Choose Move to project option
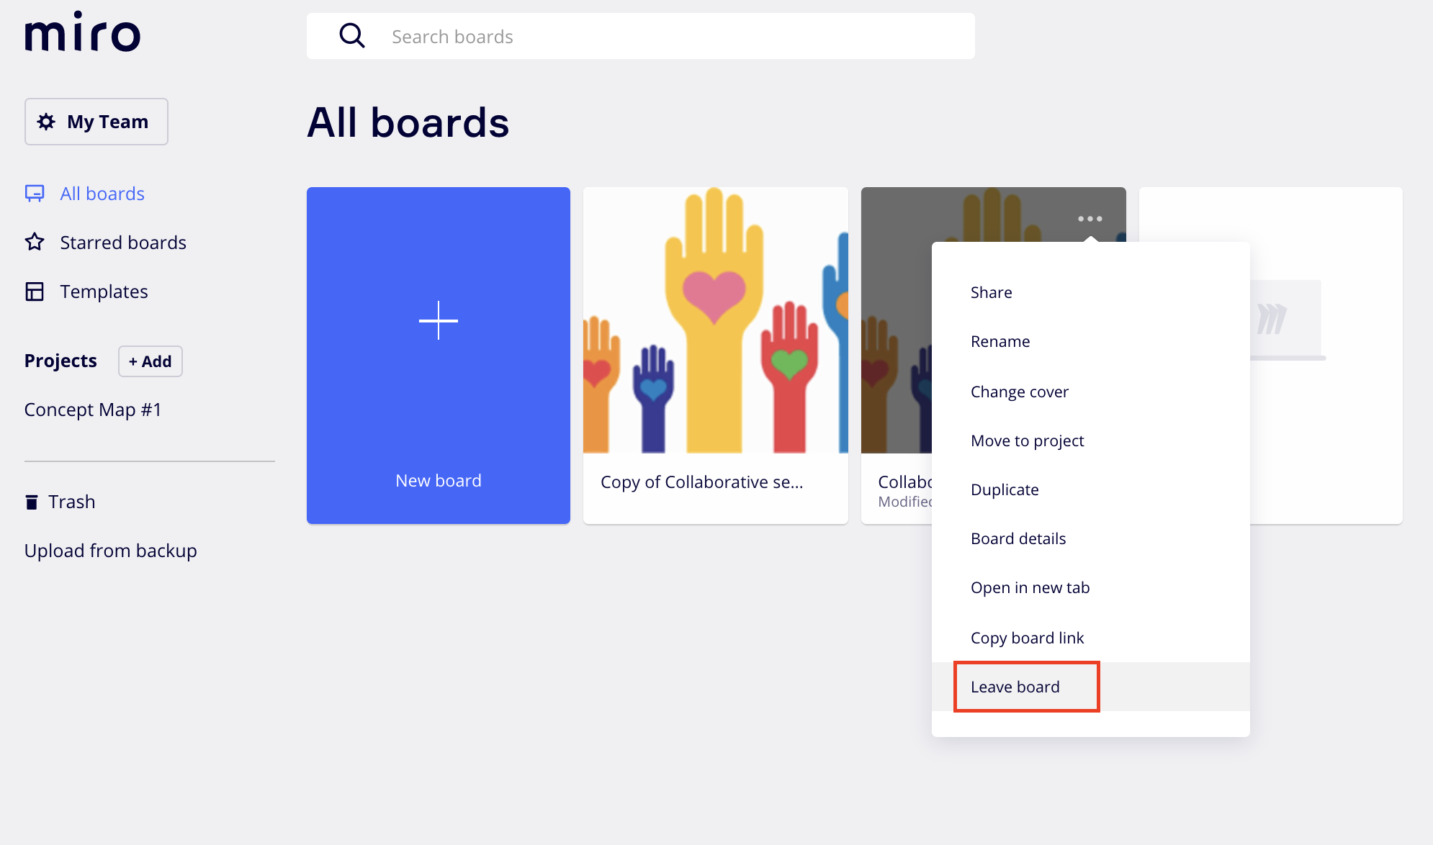The height and width of the screenshot is (845, 1433). (x=1027, y=440)
